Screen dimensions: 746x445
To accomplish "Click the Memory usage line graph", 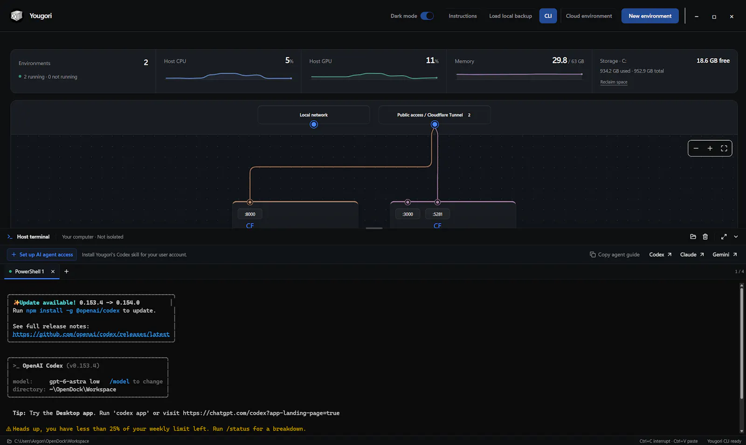I will (519, 74).
